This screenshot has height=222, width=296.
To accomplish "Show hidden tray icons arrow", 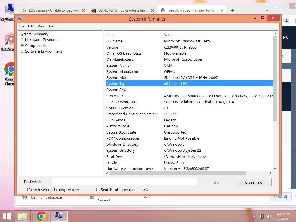I will [x=255, y=217].
